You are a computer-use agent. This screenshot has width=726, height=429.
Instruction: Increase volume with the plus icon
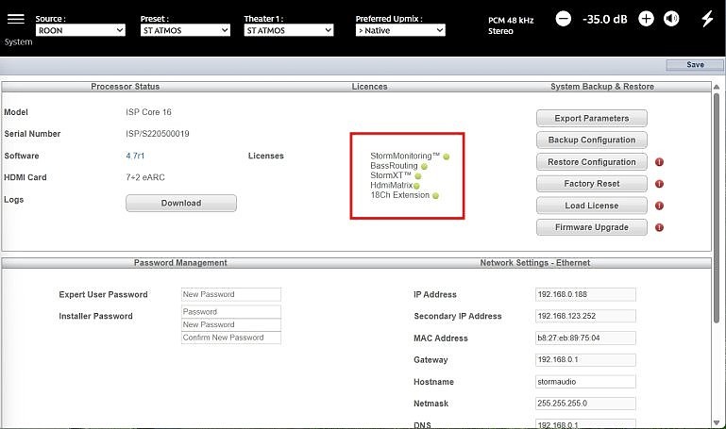click(646, 19)
